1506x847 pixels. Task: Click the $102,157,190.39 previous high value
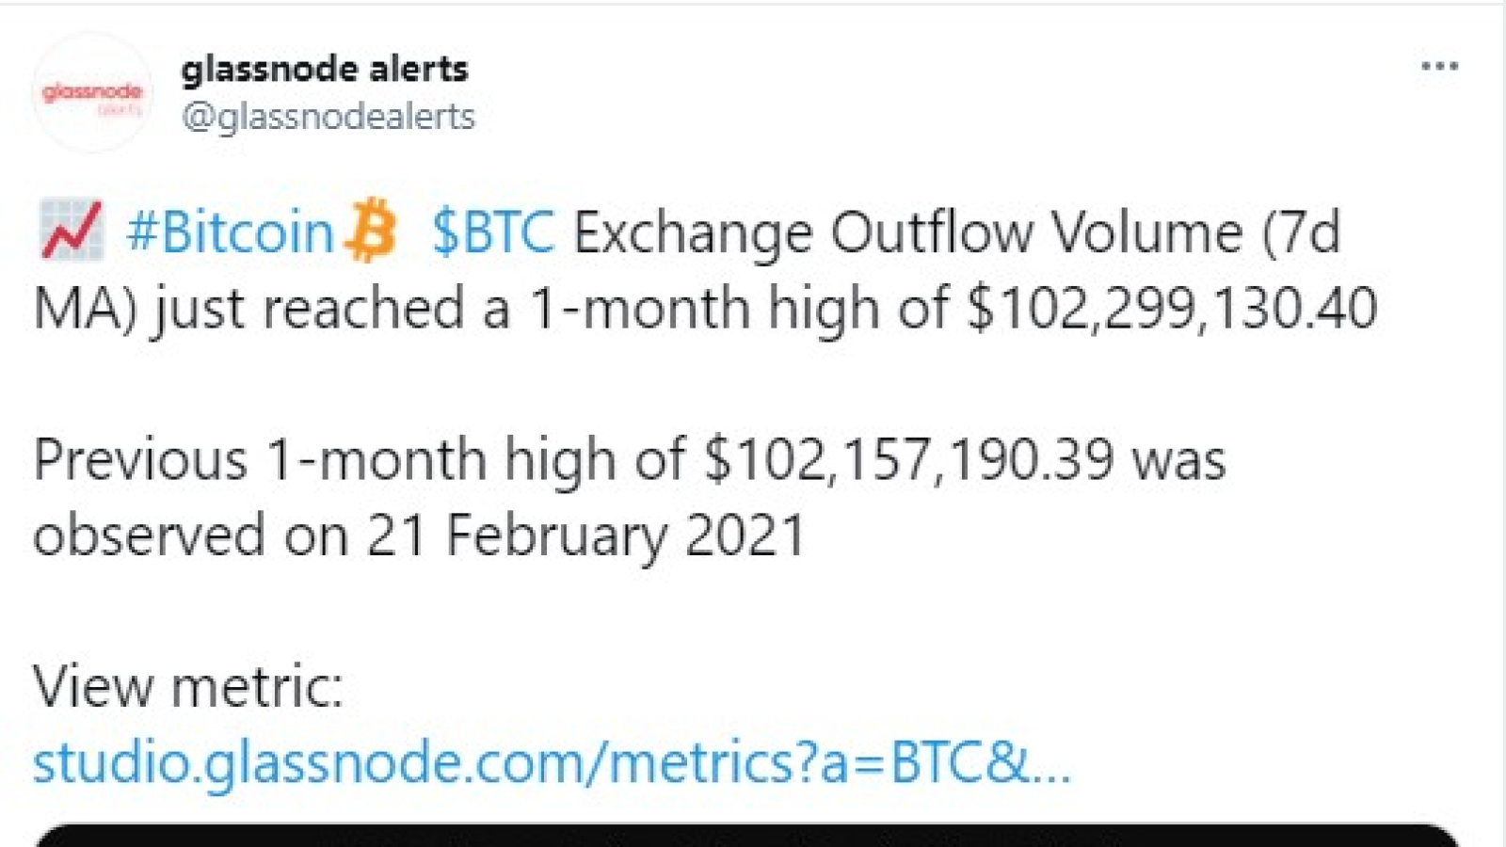(908, 460)
